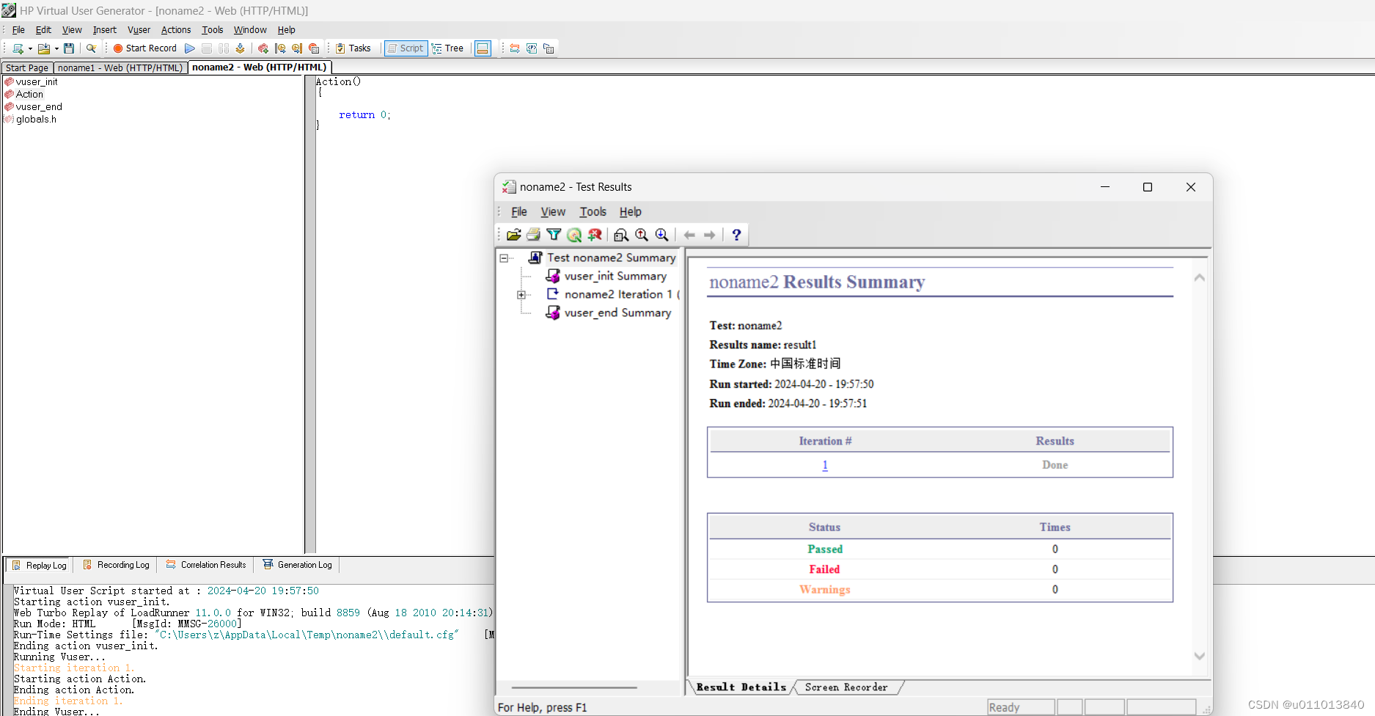Collapse the Test noname2 Summary node
The width and height of the screenshot is (1375, 716).
tap(504, 258)
